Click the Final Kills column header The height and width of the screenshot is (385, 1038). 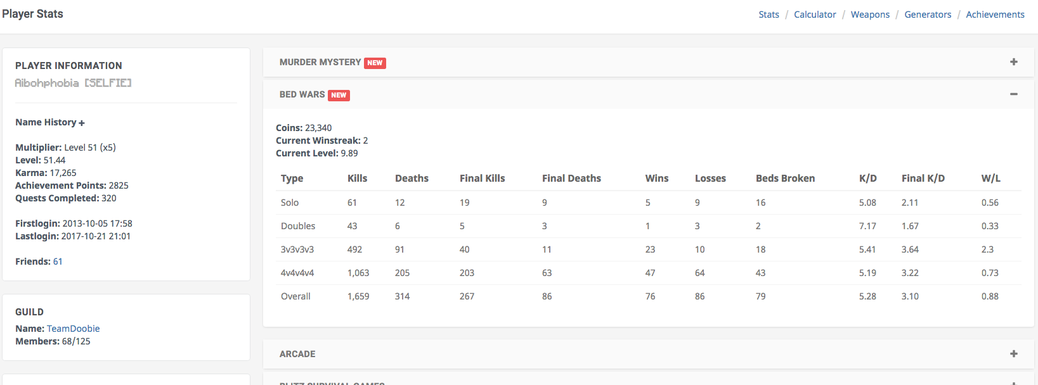coord(483,179)
